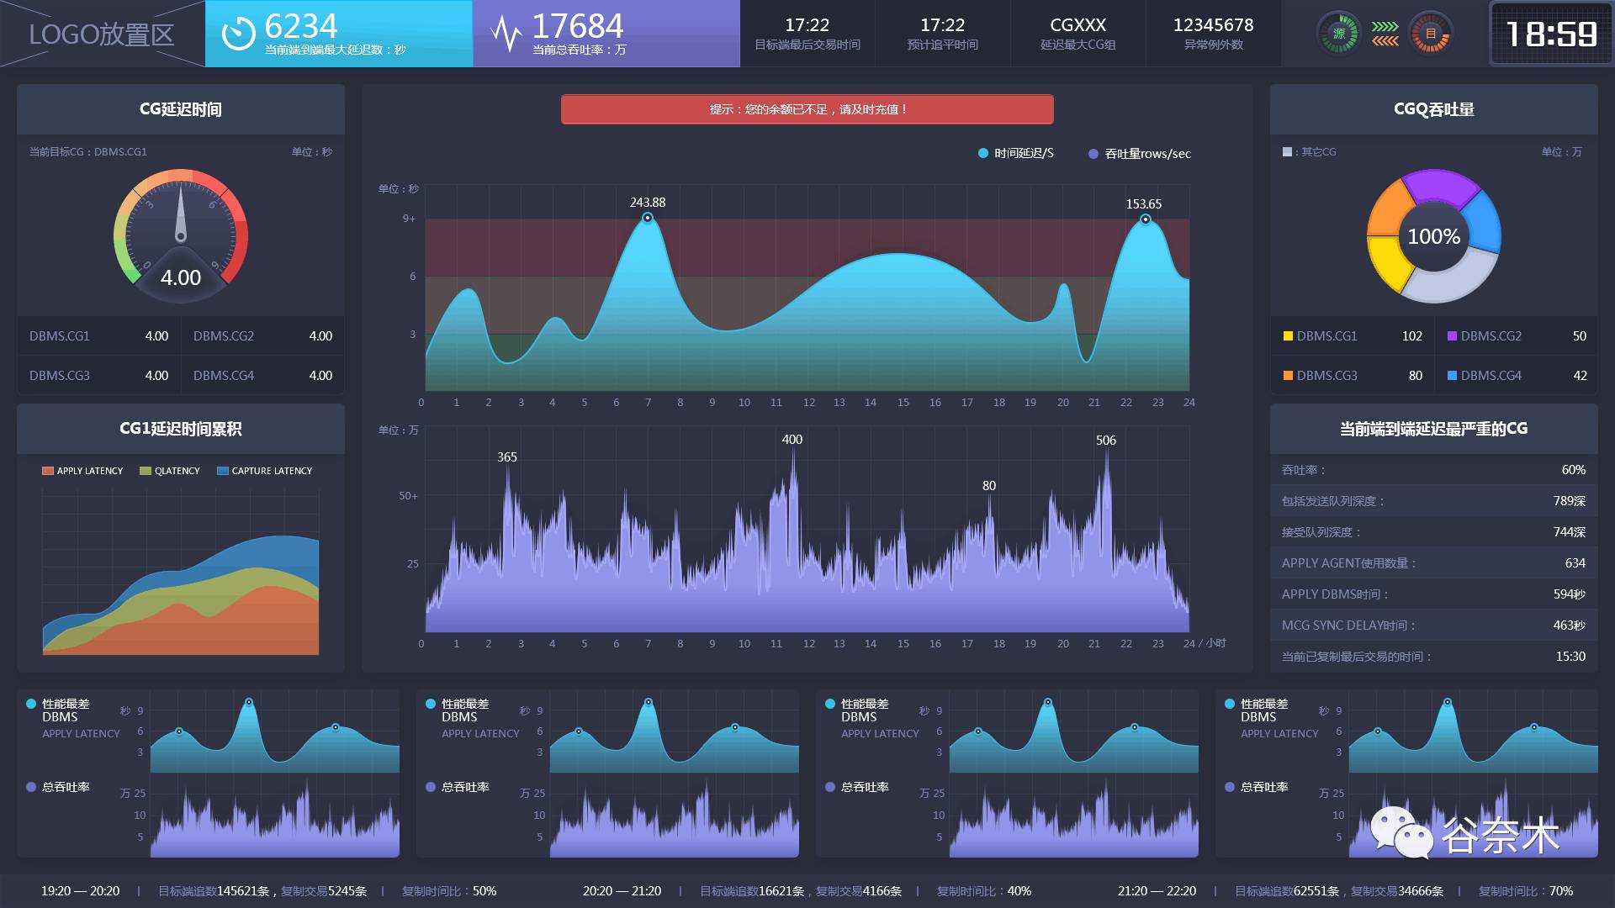Click the orange swatch next to DBMS.CG3
The width and height of the screenshot is (1615, 908).
[1288, 376]
